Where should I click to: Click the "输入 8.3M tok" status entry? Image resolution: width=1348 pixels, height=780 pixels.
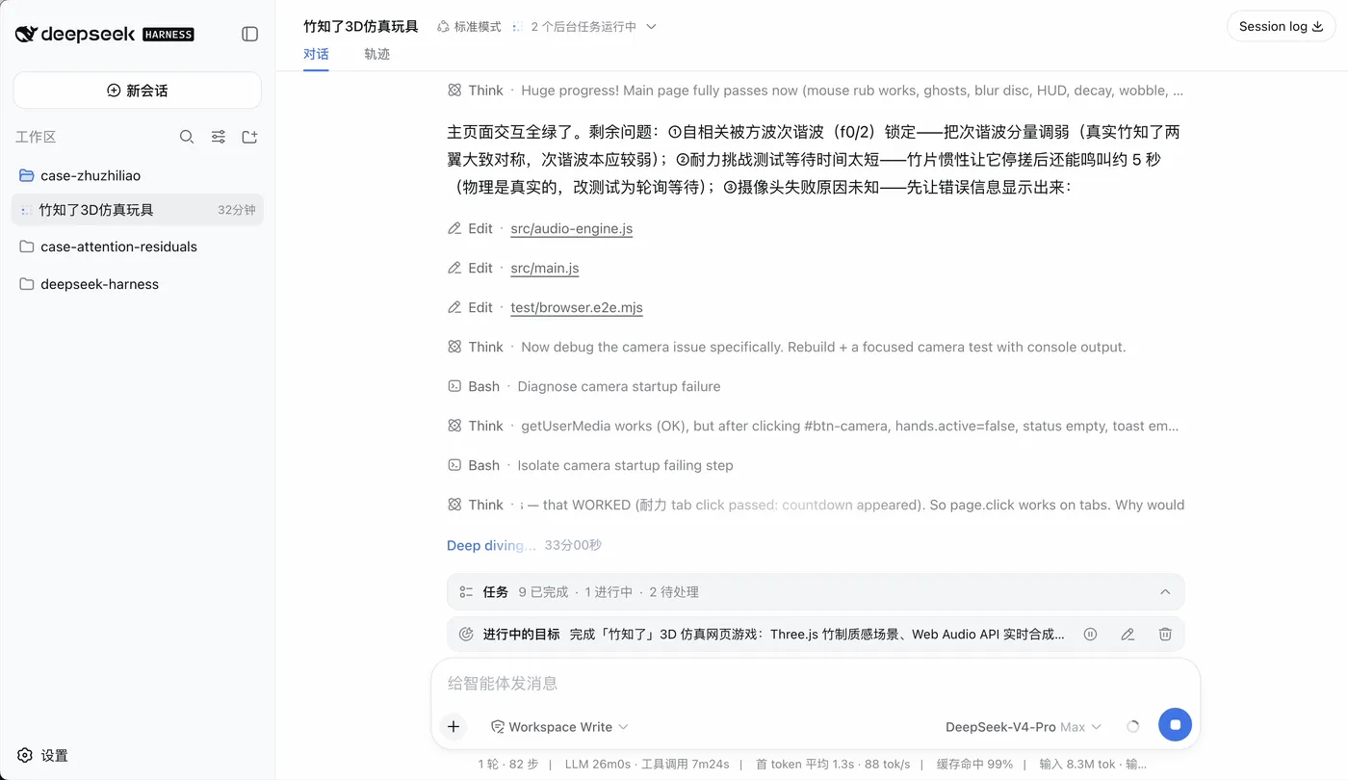1077,764
